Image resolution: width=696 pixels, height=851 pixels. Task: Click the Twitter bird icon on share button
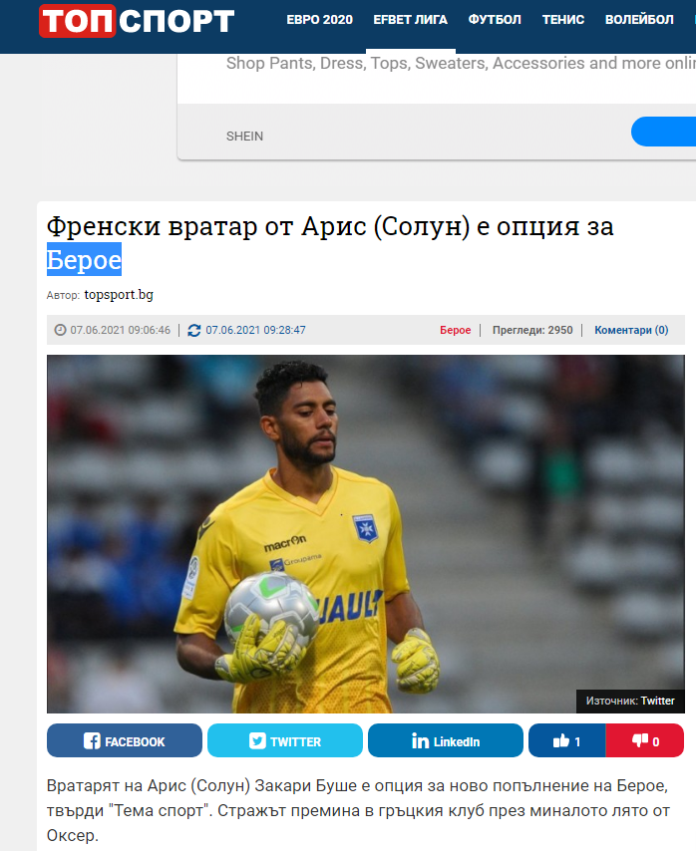(257, 740)
